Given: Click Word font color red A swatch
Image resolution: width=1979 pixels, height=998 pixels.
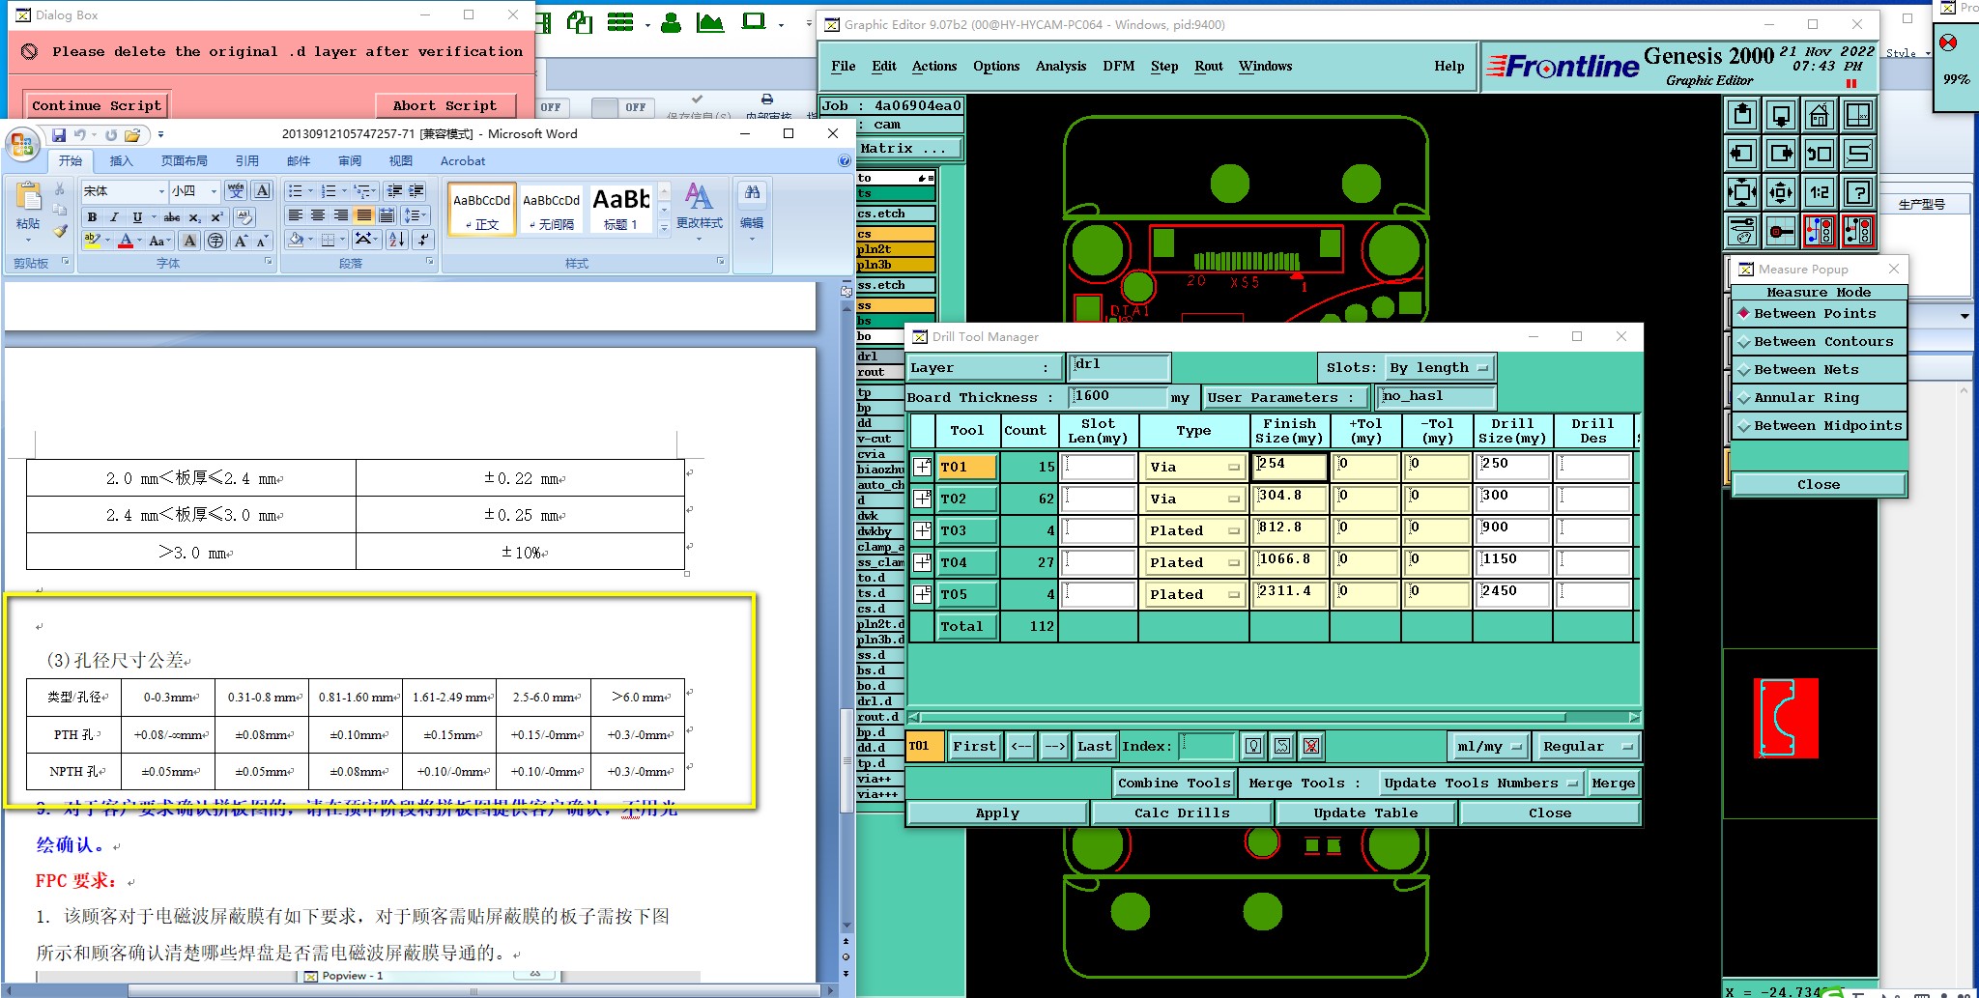Looking at the screenshot, I should [126, 241].
